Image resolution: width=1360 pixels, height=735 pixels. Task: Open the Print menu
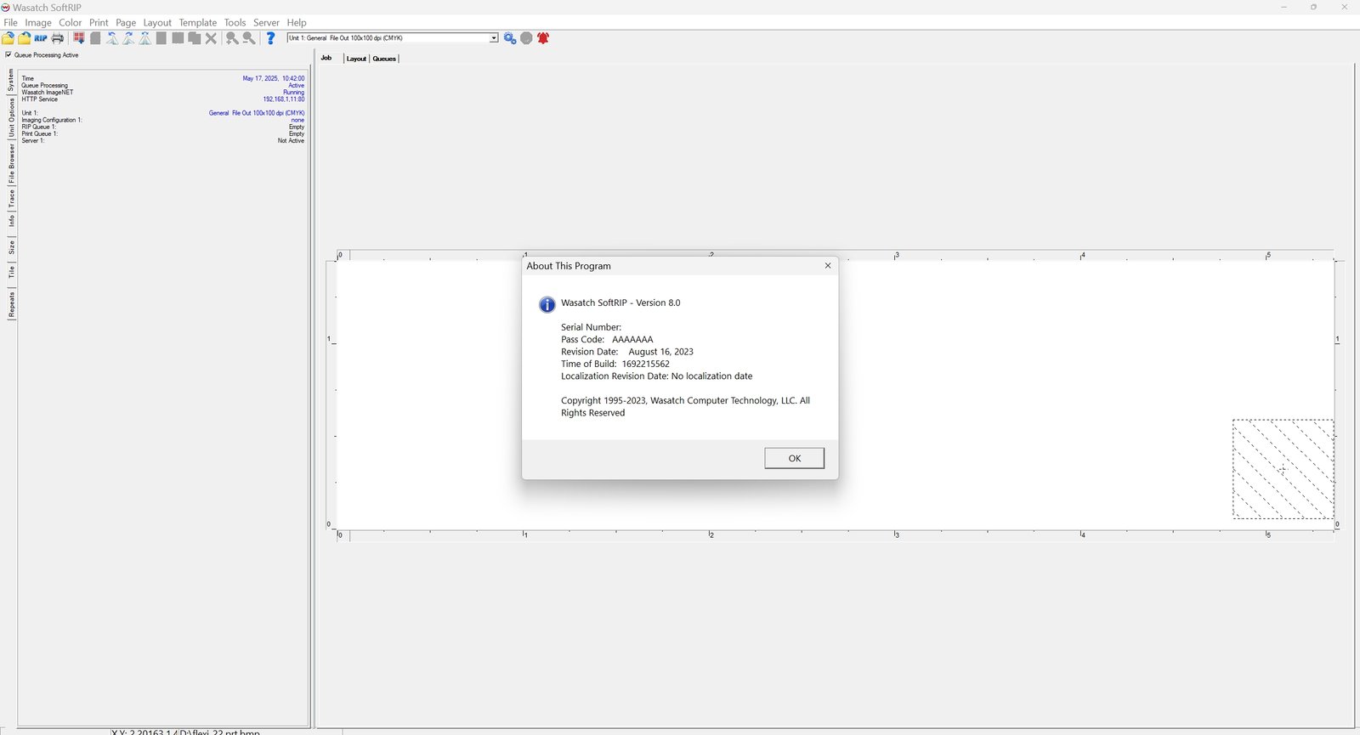click(99, 23)
